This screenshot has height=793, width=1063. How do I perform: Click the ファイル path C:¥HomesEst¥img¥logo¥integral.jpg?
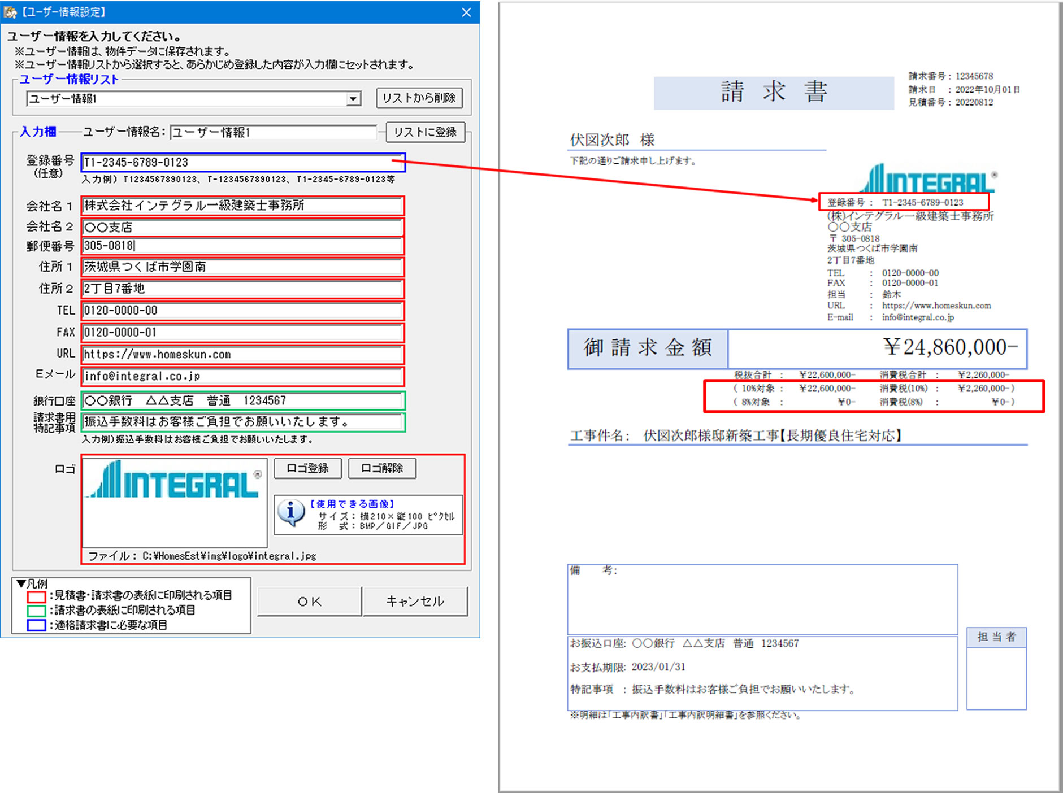tap(202, 556)
